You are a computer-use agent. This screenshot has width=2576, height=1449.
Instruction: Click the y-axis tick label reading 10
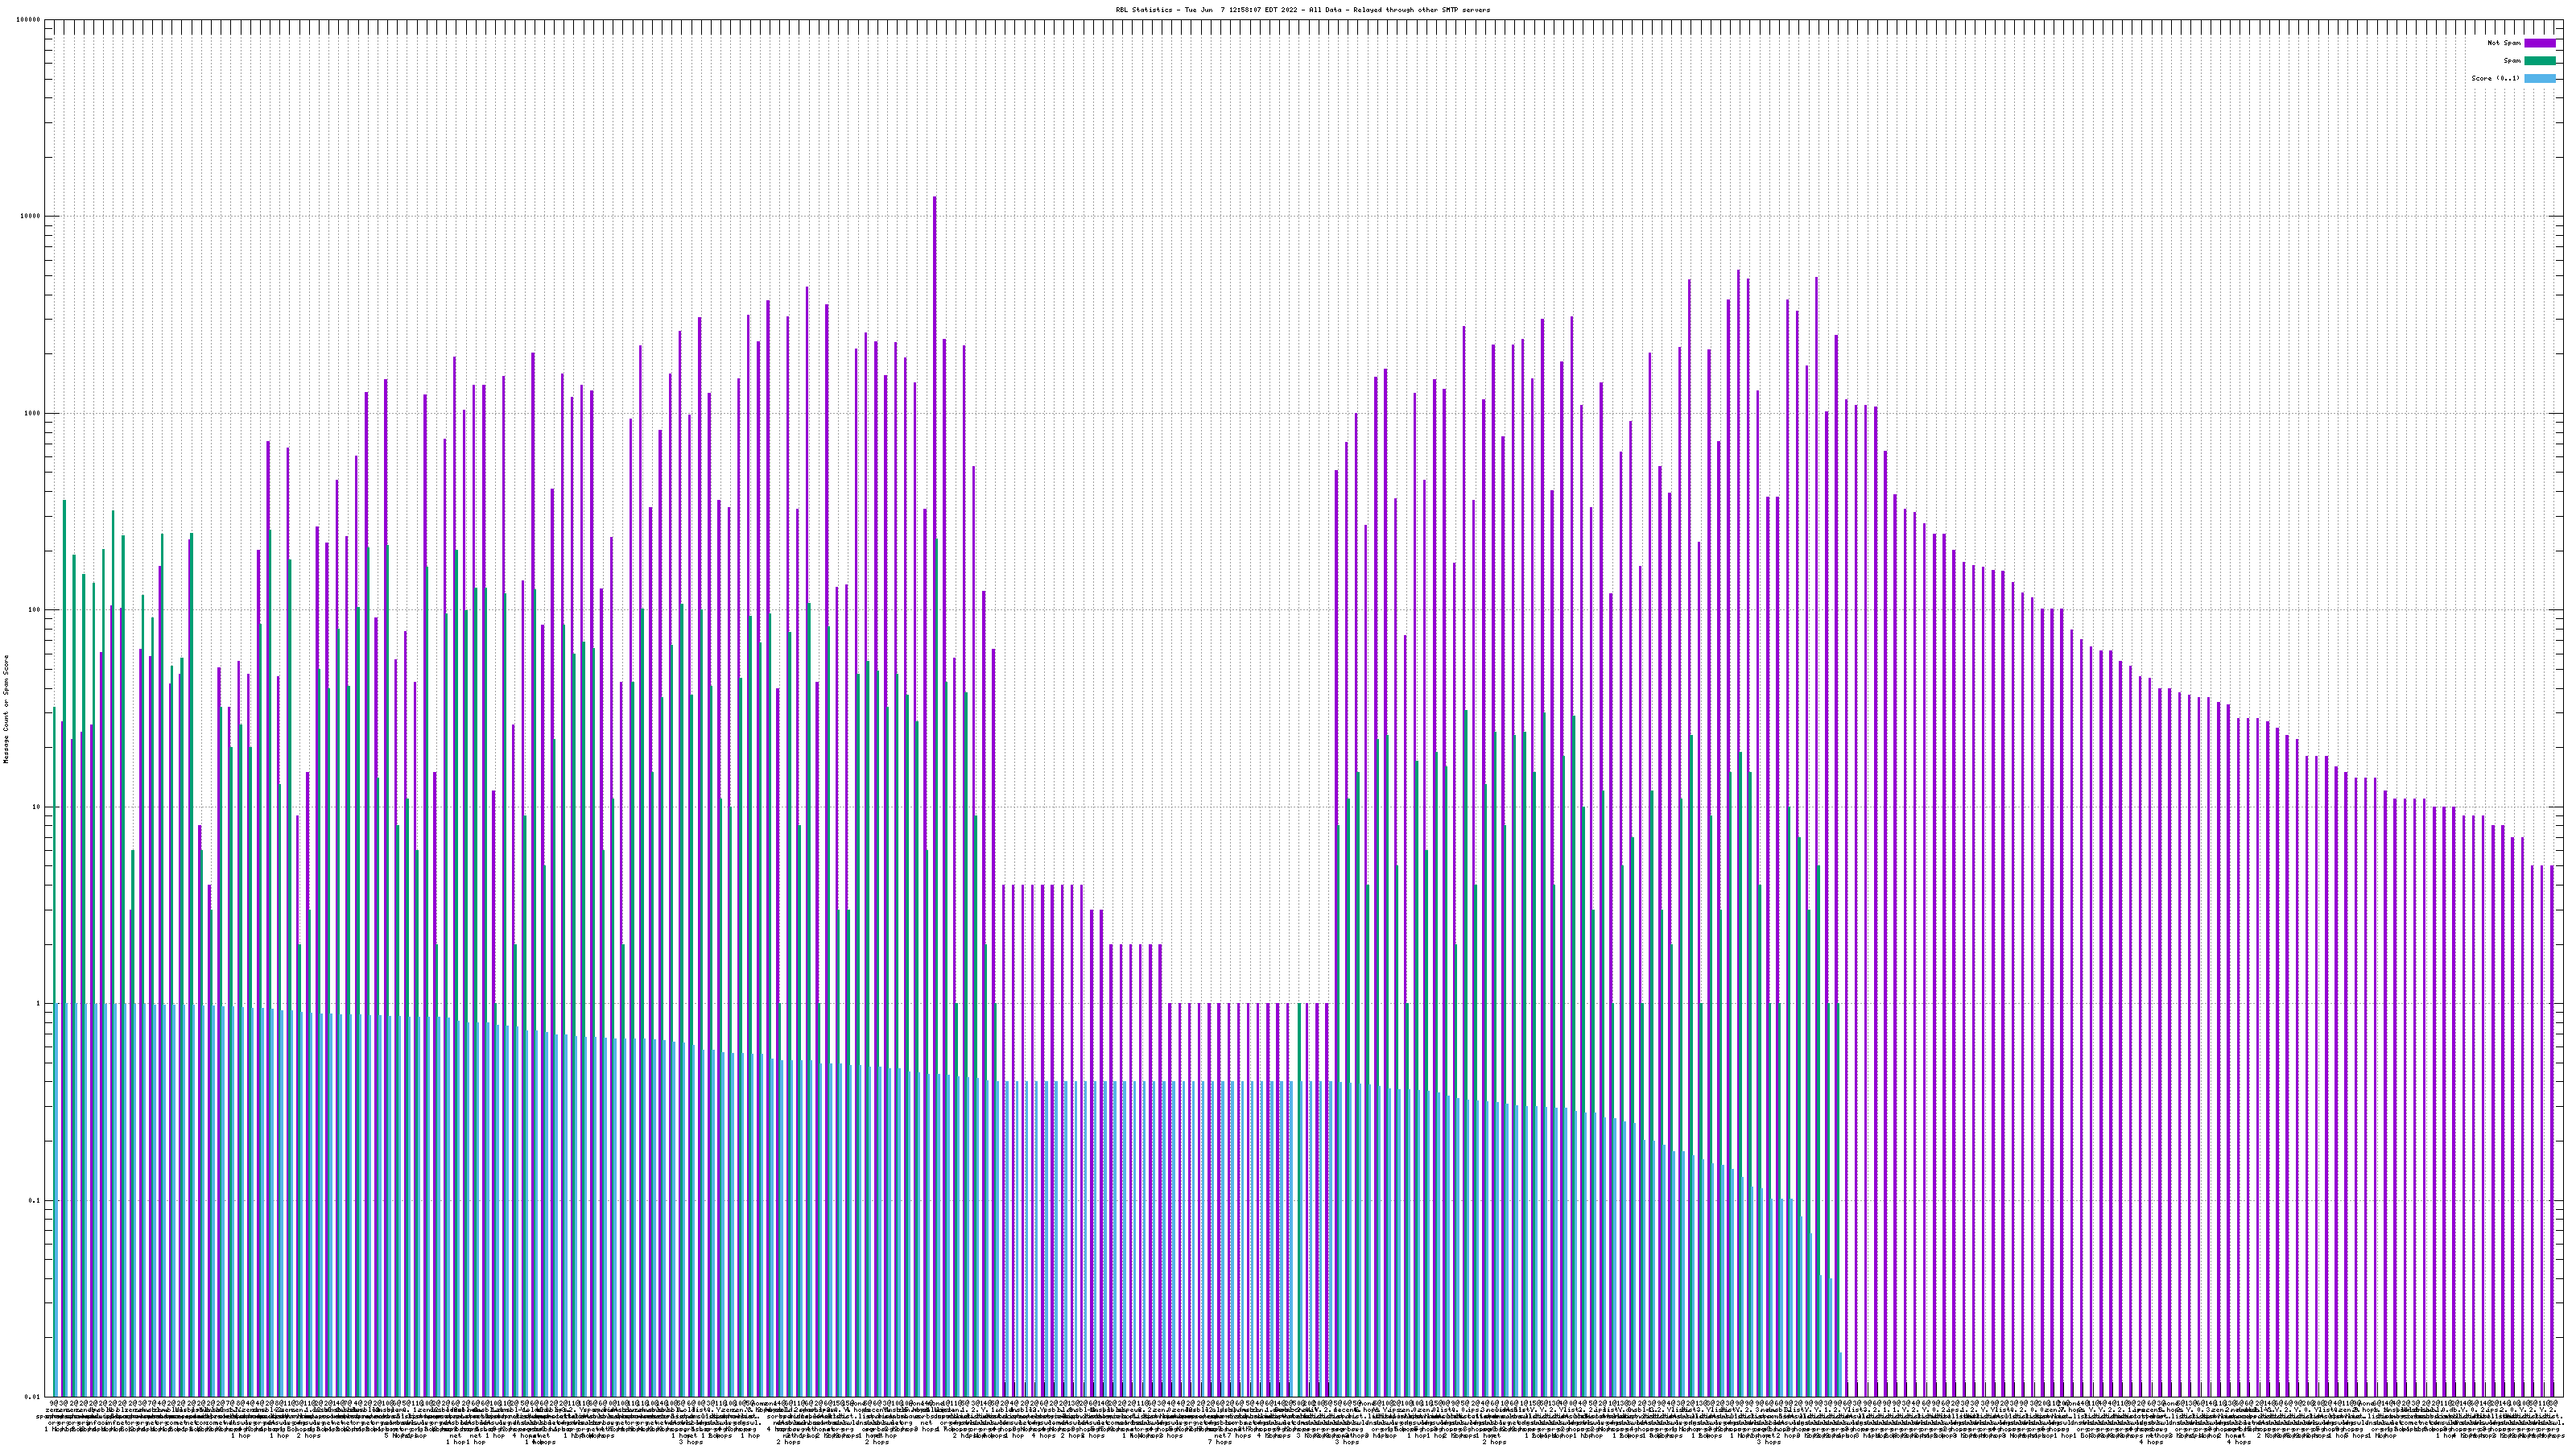point(37,807)
